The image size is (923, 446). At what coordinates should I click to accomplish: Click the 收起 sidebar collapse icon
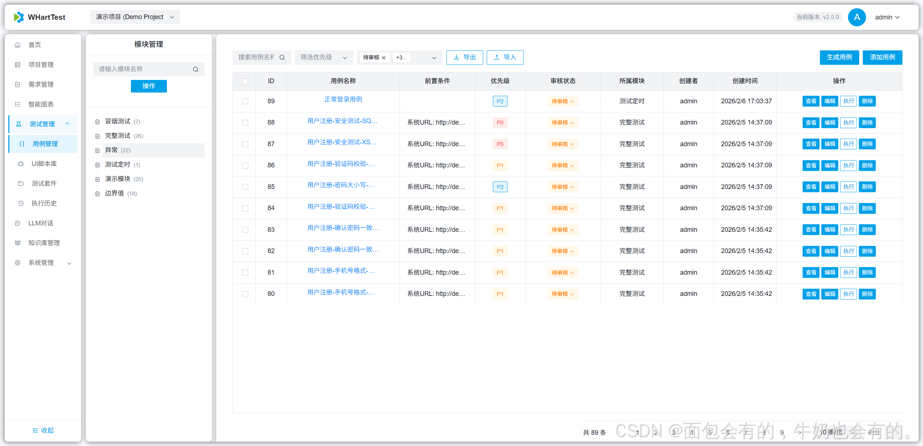tap(35, 430)
